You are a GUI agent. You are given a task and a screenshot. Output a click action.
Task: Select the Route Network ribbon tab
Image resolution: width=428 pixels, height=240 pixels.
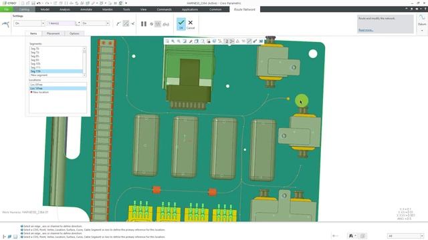click(x=245, y=9)
